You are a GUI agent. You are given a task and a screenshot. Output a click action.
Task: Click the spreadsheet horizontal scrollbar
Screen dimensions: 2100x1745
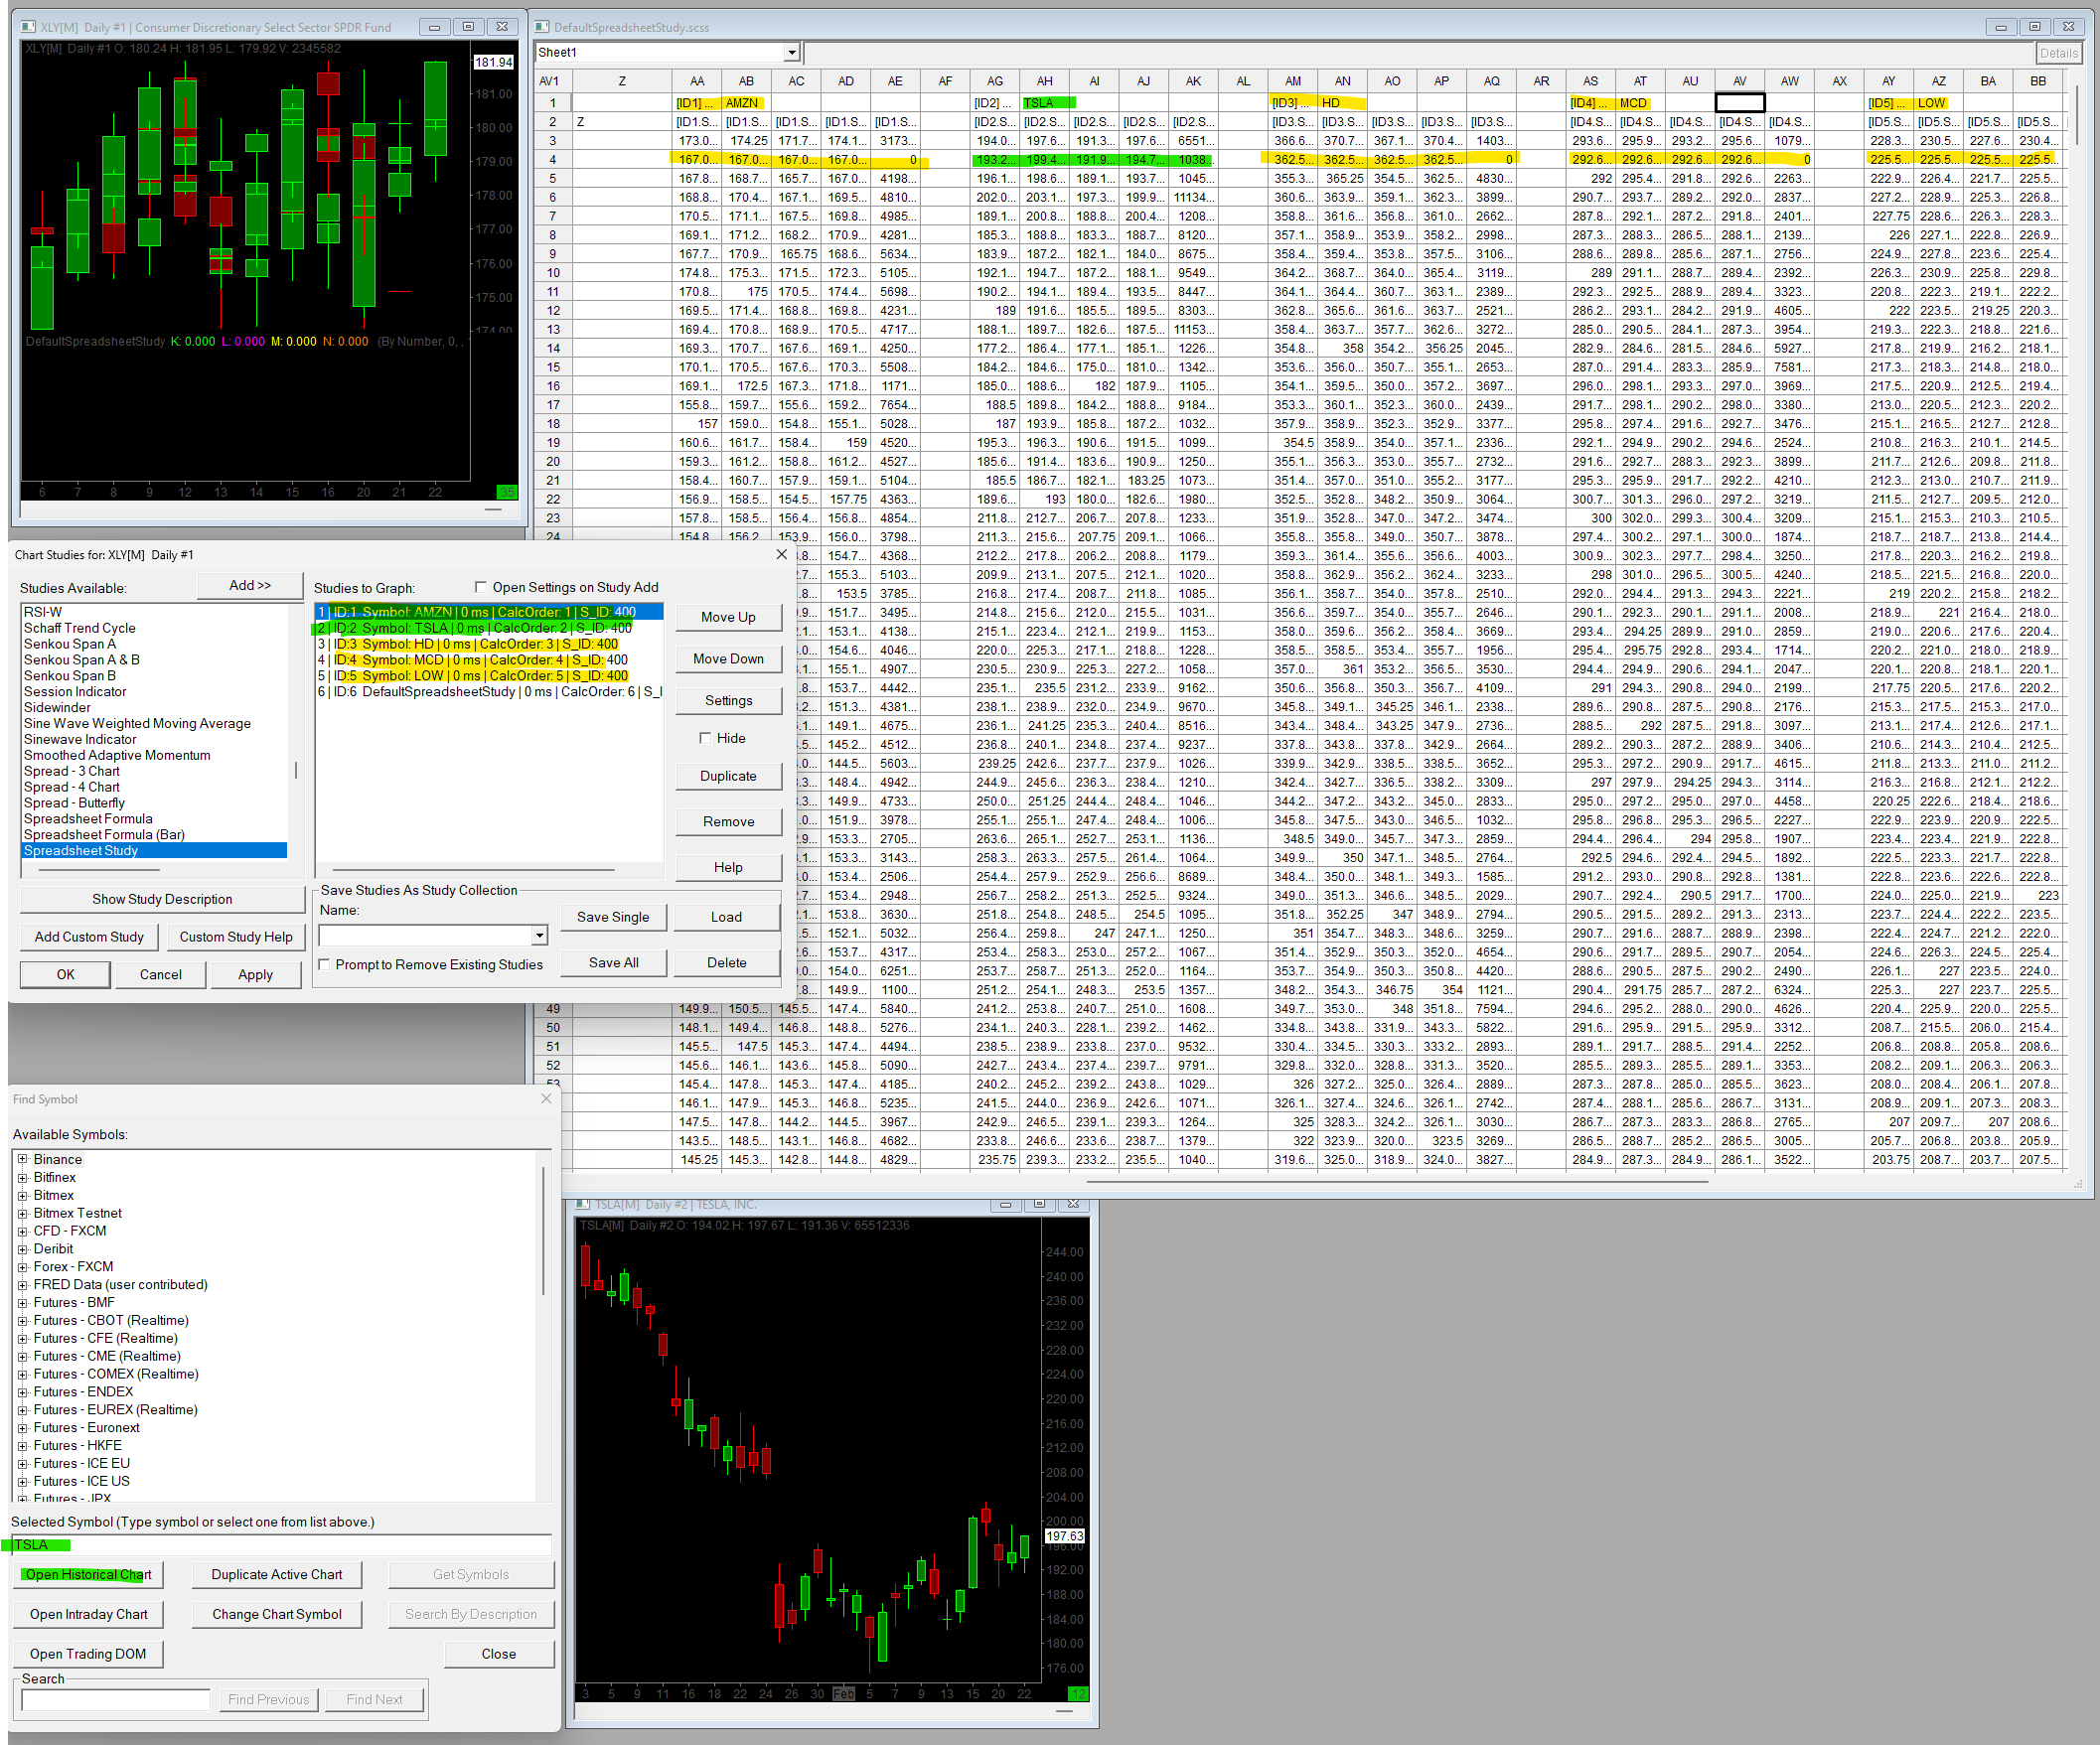coord(1396,1181)
